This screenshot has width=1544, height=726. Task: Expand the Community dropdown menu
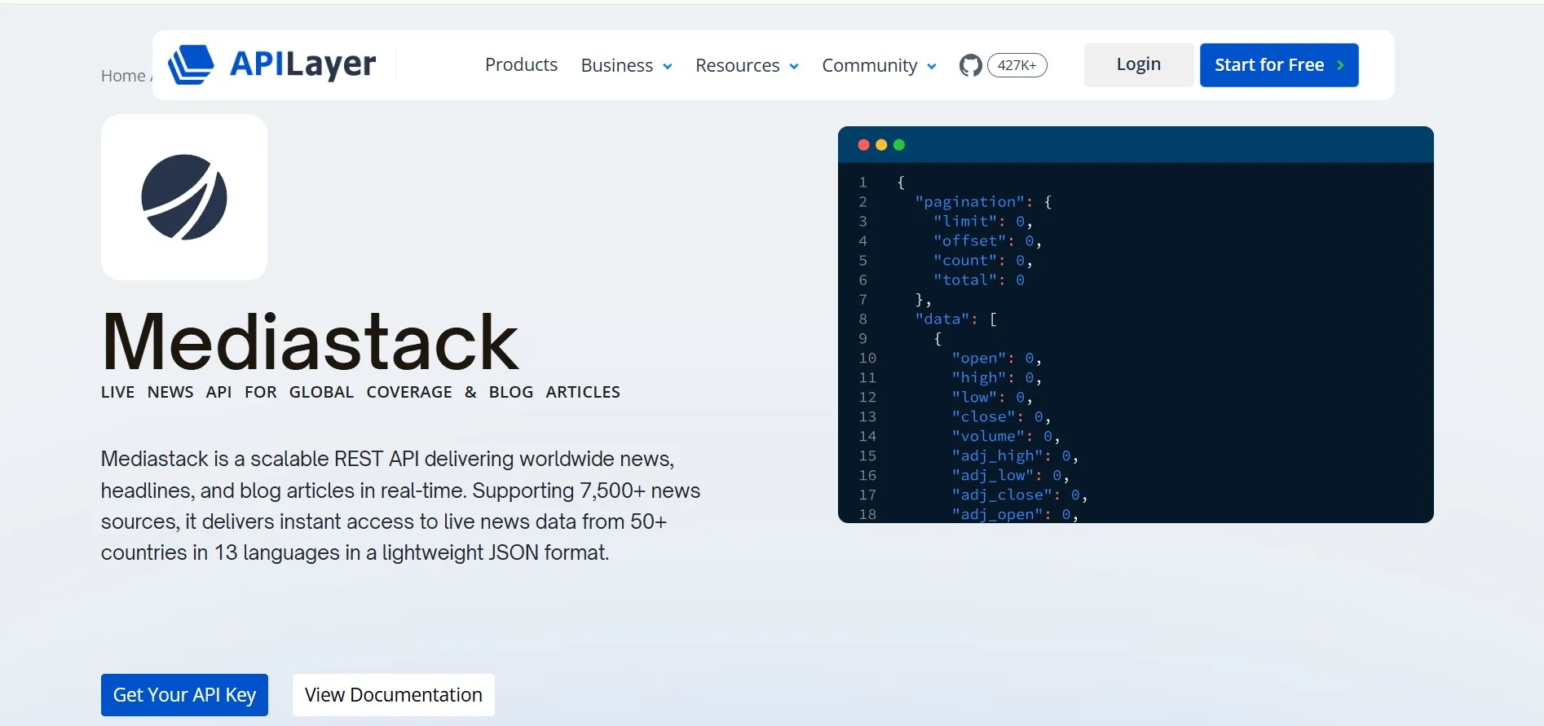pos(879,65)
